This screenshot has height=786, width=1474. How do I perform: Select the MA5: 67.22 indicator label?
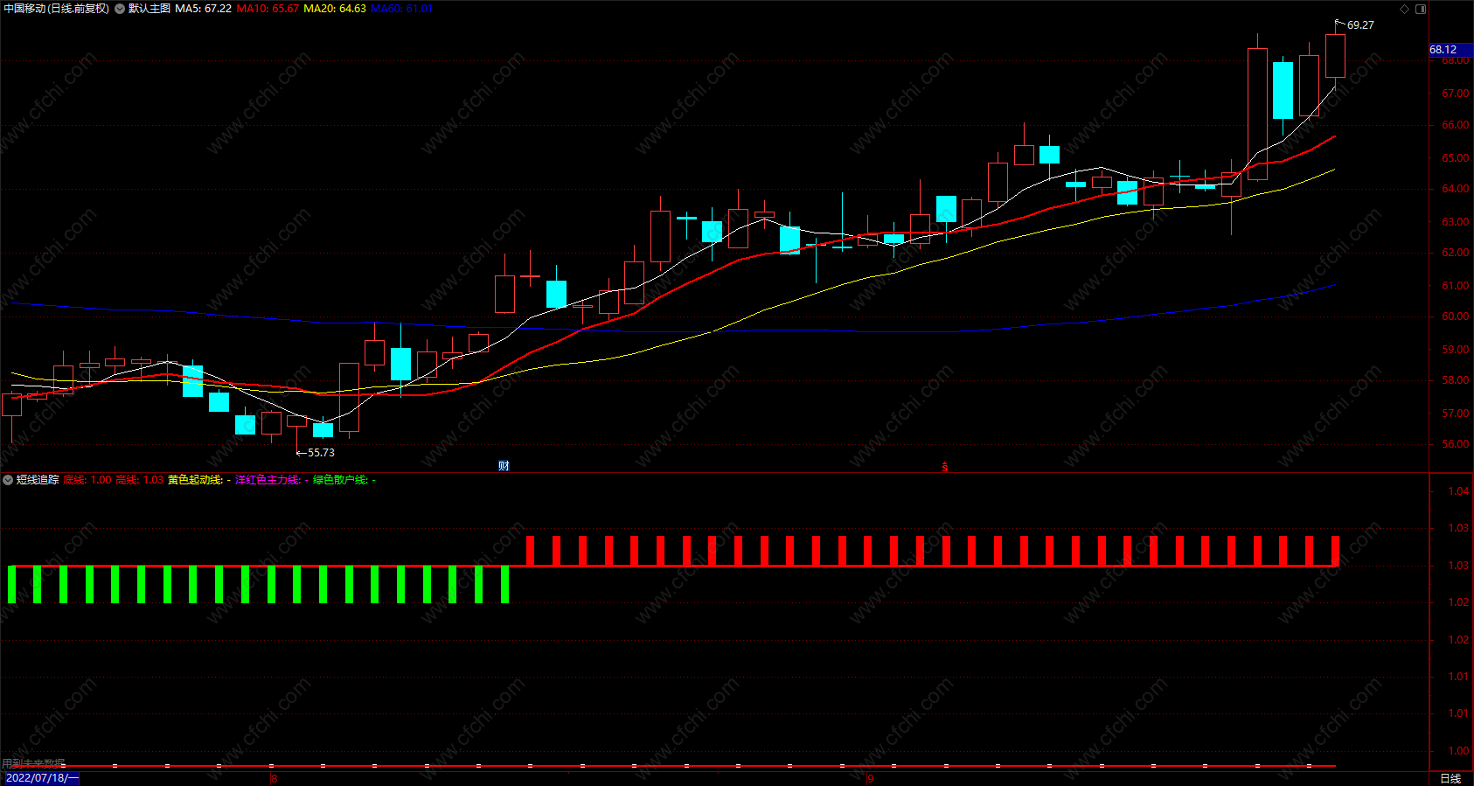[x=204, y=9]
